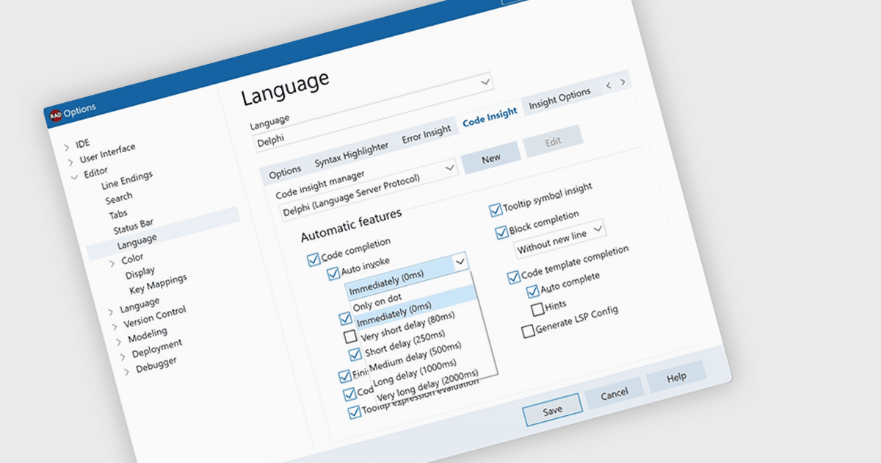Expand the Color tree node
Screen dimensions: 881x463
[x=112, y=262]
